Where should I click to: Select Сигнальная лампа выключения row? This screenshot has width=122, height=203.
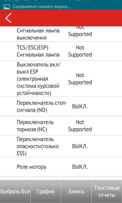pyautogui.click(x=61, y=34)
